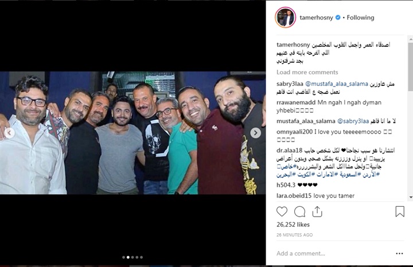Viewport: 413px width, 267px height.
Task: Open the tamerhosny username link in header
Action: [316, 18]
